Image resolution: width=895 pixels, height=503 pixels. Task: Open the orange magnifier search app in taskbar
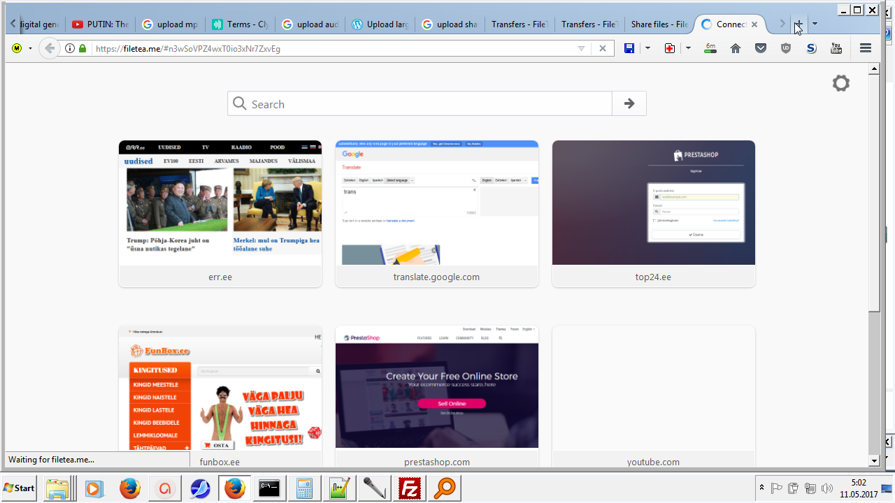click(x=444, y=488)
